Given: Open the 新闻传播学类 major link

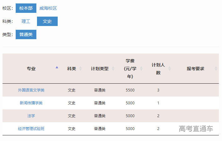Looking at the screenshot, I should point(31,103).
